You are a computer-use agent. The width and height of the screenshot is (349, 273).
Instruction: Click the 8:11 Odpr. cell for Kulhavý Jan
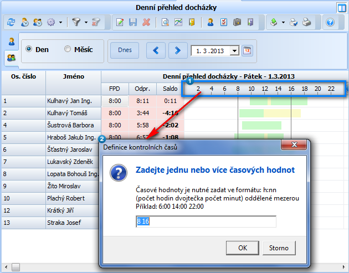143,101
